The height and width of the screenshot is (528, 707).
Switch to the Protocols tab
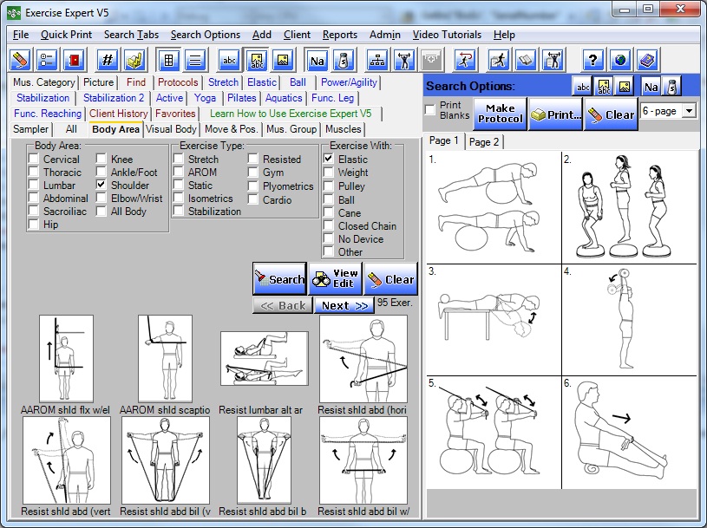[x=178, y=82]
